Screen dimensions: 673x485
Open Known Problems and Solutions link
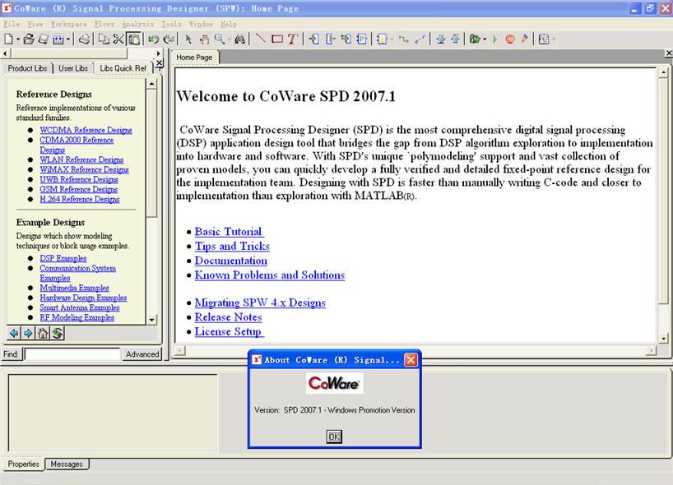coord(270,275)
